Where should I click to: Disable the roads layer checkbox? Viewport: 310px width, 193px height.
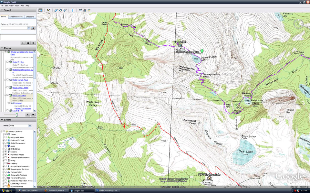click(6, 146)
